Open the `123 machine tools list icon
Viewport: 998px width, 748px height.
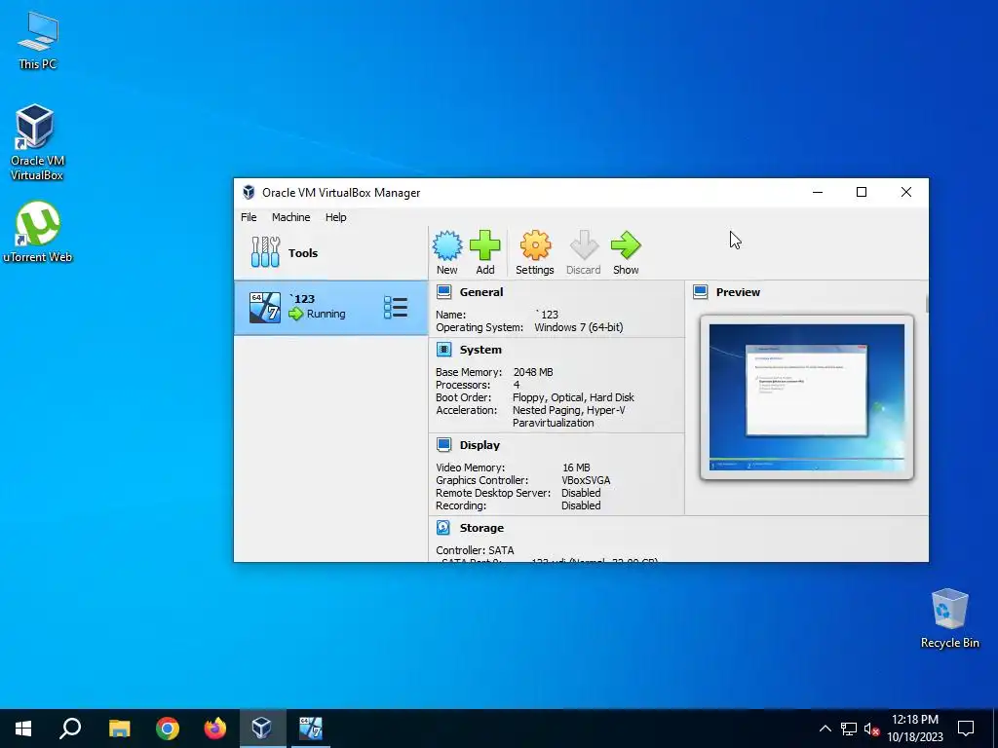(x=396, y=307)
